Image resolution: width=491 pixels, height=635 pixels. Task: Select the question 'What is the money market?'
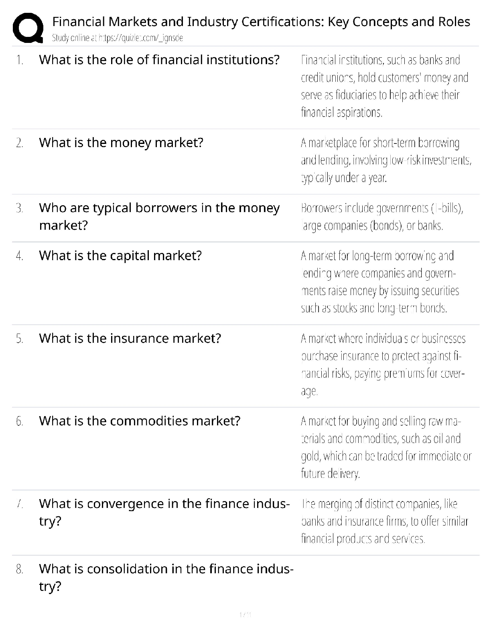121,142
